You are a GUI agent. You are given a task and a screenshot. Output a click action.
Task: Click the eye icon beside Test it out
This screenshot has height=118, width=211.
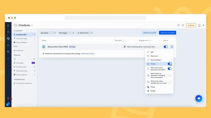[148, 56]
